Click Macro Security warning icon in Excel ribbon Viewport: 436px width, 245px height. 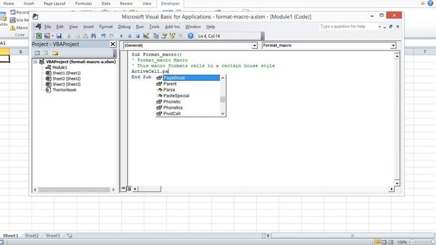12,28
